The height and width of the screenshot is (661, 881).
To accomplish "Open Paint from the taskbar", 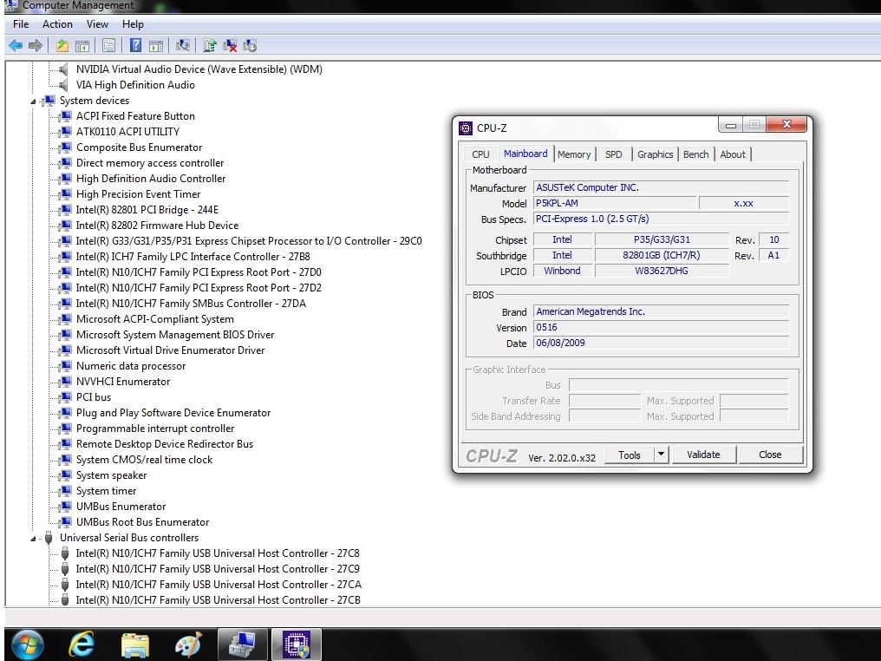I will [188, 645].
